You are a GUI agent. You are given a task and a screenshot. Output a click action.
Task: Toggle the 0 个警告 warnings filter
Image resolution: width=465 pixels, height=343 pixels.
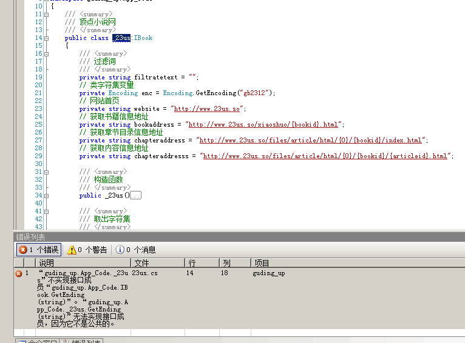click(x=87, y=250)
